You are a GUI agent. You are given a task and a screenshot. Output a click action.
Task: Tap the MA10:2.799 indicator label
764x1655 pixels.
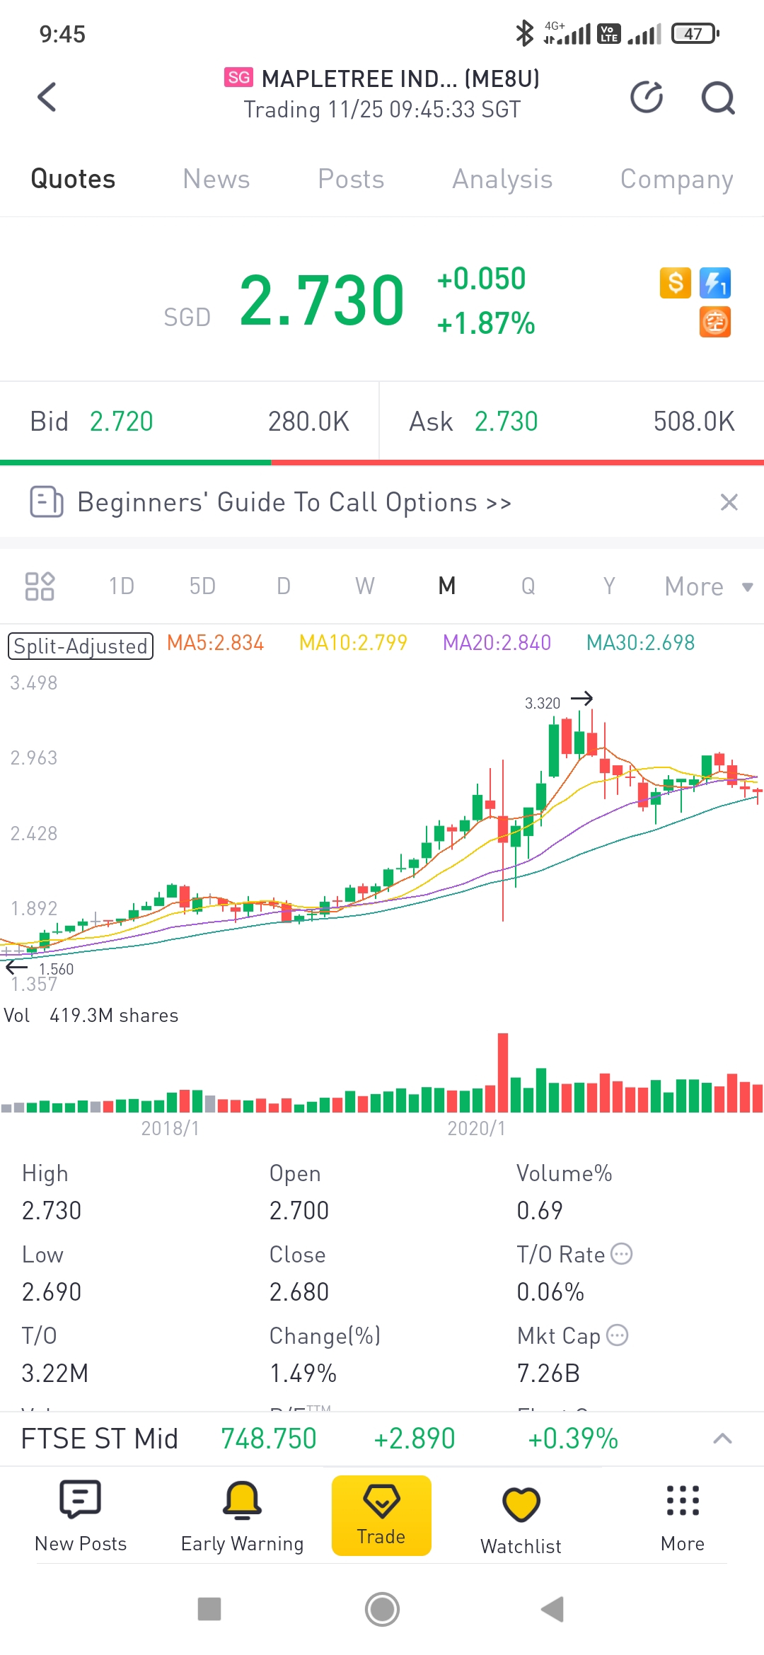[353, 643]
